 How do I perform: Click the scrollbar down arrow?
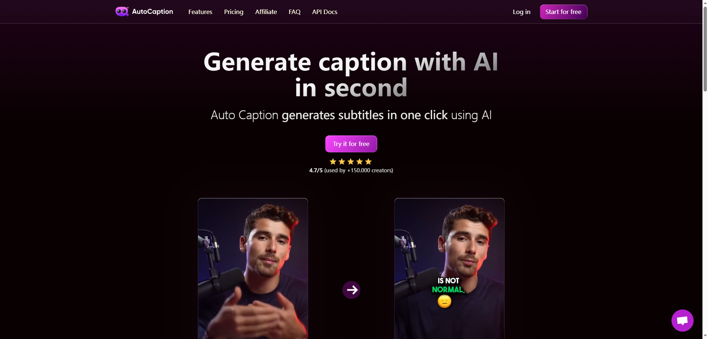pyautogui.click(x=705, y=336)
